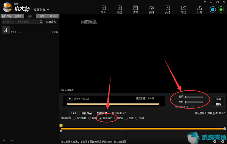227x144 pixels.
Task: Click the 原声 original sound volume slider
Action: [194, 102]
